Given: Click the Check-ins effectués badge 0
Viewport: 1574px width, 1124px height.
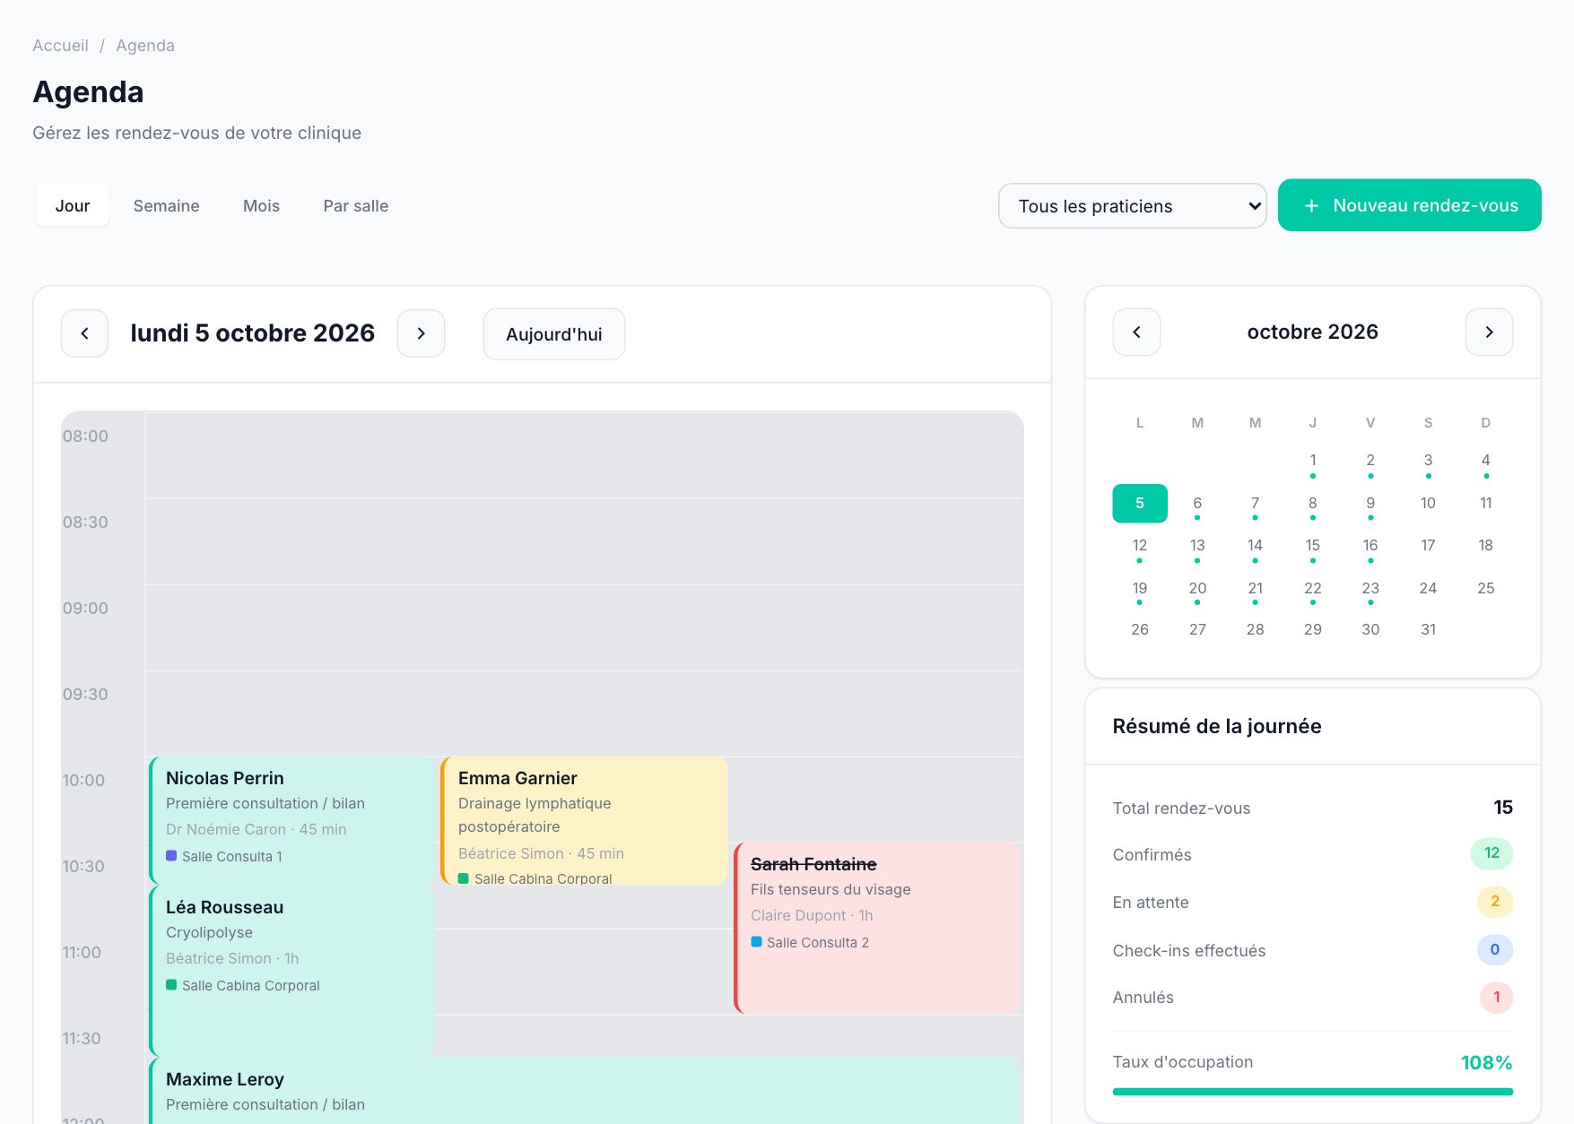Looking at the screenshot, I should 1495,949.
